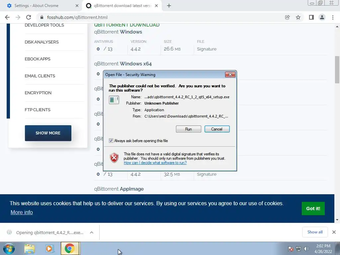The image size is (340, 255).
Task: Open the ENCRYPTION category
Action: (38, 93)
